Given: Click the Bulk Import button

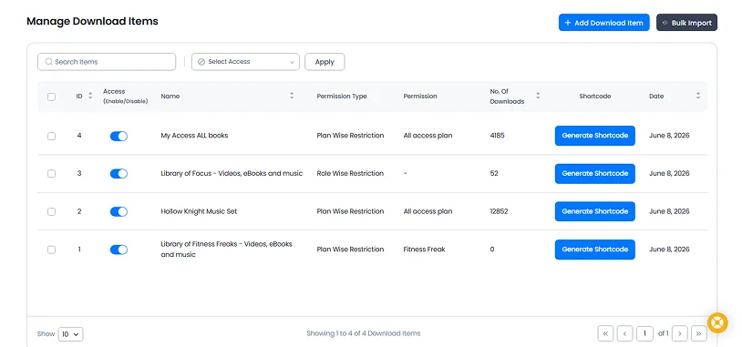Looking at the screenshot, I should pyautogui.click(x=686, y=23).
